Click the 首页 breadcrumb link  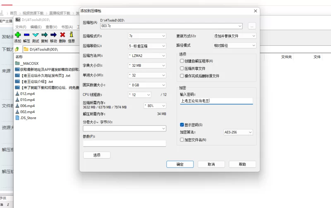tap(13, 13)
